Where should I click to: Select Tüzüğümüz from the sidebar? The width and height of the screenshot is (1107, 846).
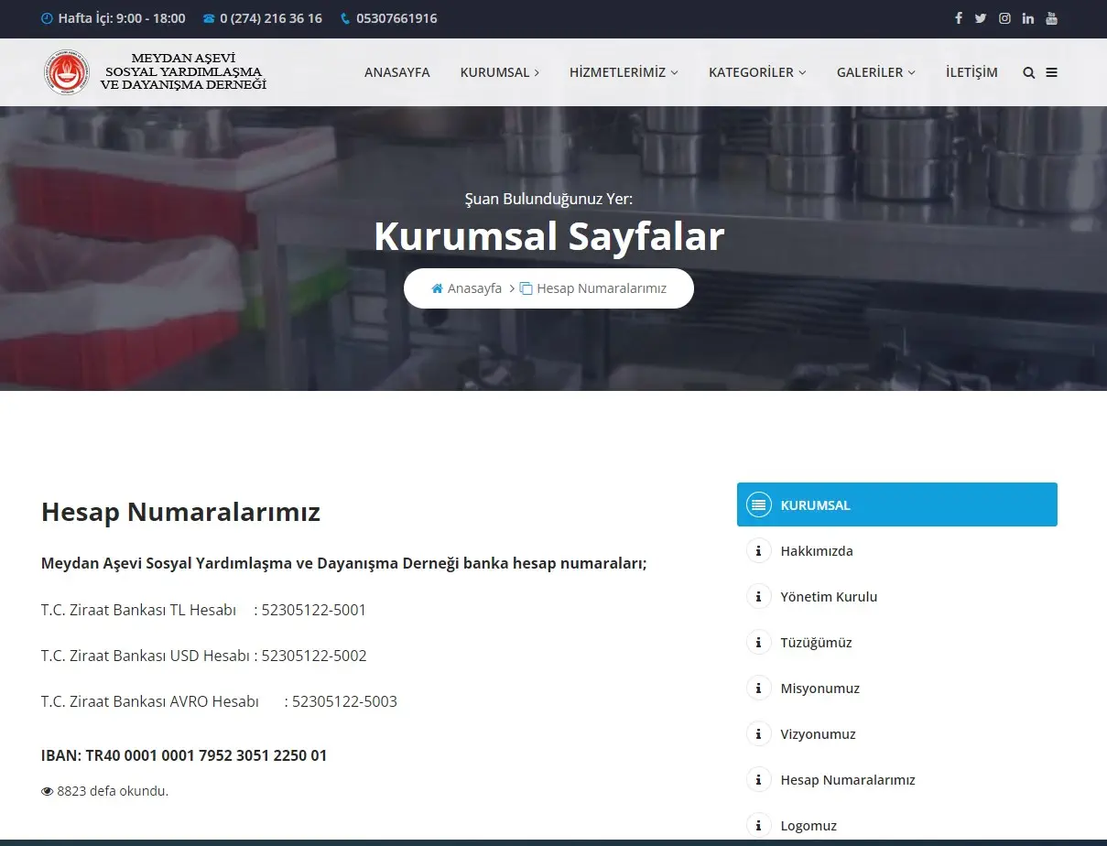coord(816,643)
